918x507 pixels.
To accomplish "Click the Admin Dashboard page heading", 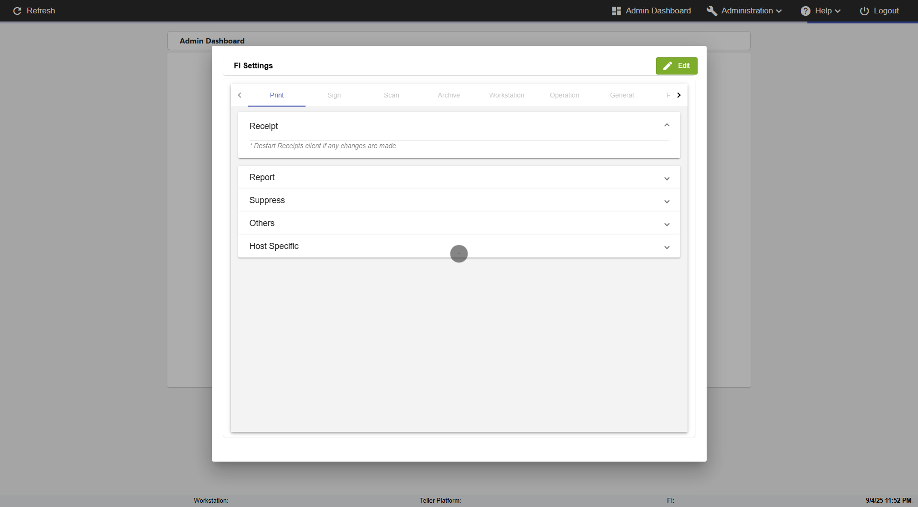I will 212,41.
